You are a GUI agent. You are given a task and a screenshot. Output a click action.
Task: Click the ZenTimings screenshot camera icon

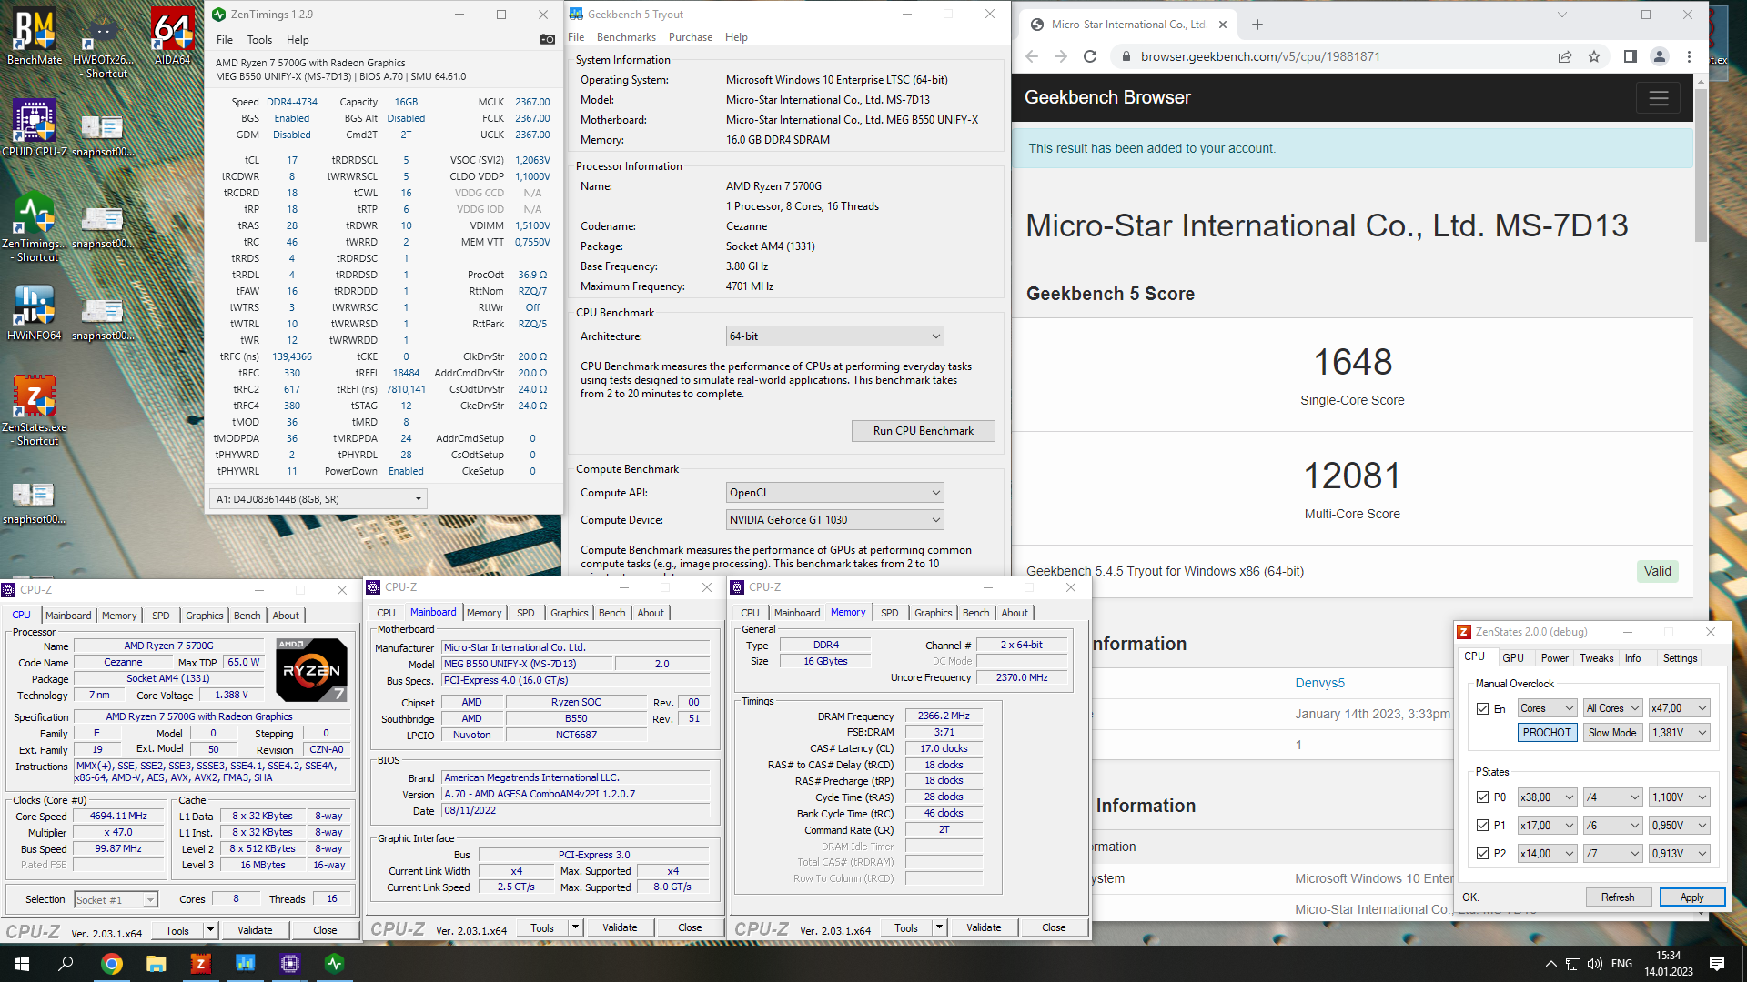coord(547,39)
